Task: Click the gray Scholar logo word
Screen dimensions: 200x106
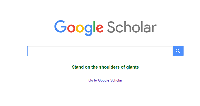Action: [132, 27]
